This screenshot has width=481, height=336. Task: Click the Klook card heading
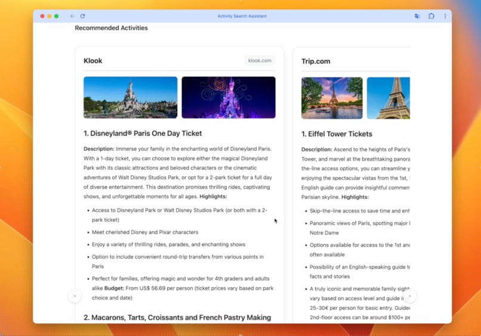(x=93, y=61)
